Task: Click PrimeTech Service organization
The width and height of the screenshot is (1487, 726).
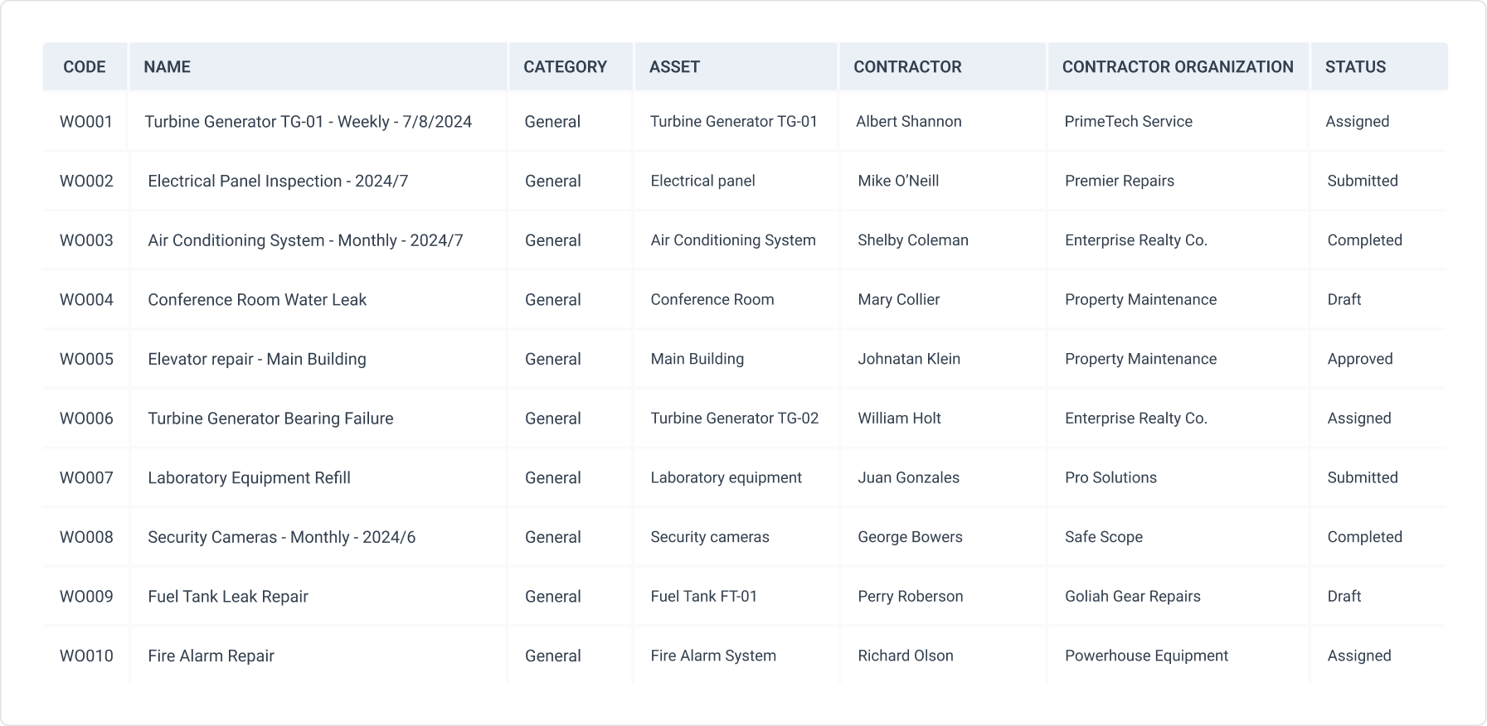Action: click(x=1128, y=122)
